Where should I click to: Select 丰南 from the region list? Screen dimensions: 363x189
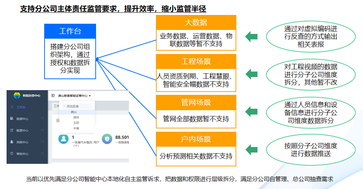76,128
